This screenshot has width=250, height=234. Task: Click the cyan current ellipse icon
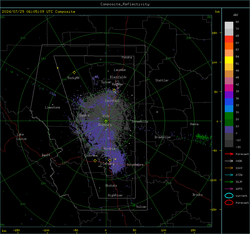(229, 196)
